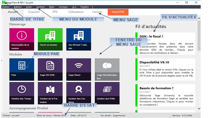Viewport: 211px width, 118px height.
Task: Open the Paie module tile
Action: point(22,69)
